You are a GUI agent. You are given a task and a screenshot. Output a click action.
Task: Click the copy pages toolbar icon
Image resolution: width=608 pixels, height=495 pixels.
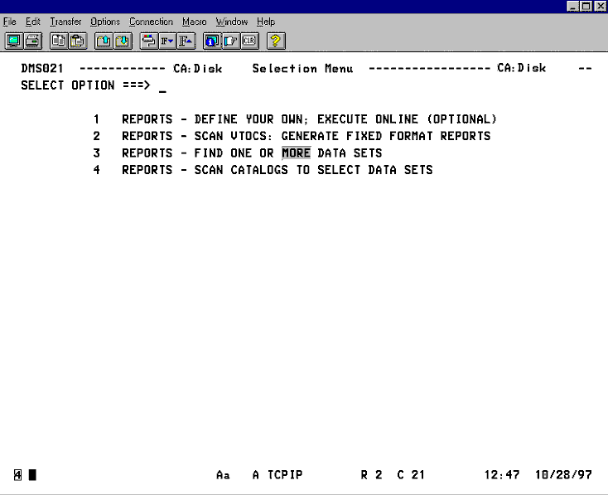59,41
